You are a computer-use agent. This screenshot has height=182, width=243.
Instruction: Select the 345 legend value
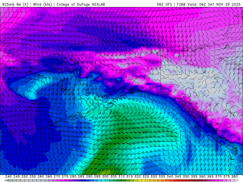pyautogui.click(x=178, y=177)
